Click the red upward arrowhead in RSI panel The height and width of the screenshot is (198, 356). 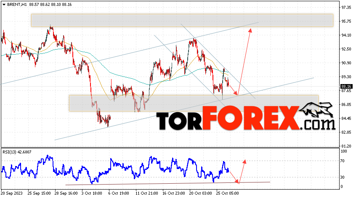(x=244, y=161)
